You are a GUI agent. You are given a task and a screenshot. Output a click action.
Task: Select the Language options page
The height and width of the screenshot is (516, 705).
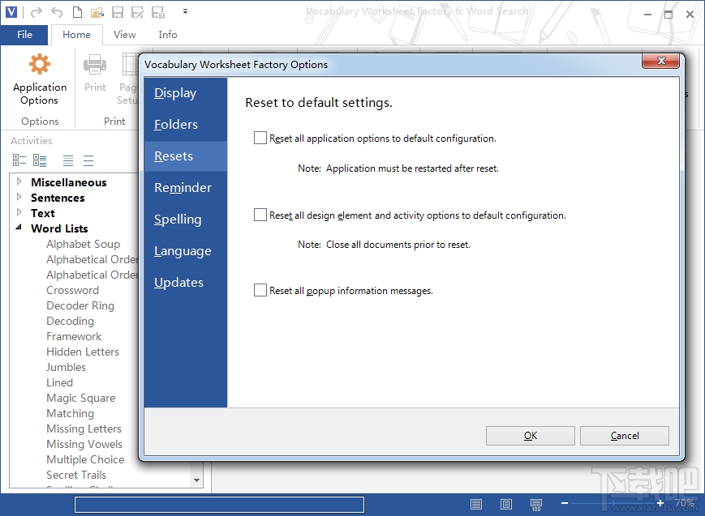(186, 251)
